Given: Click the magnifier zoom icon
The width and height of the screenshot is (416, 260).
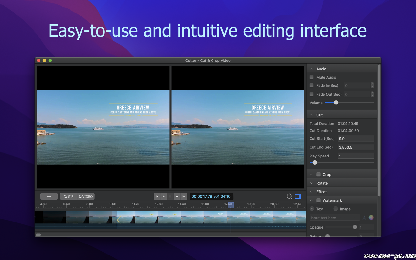Looking at the screenshot, I should pos(290,196).
